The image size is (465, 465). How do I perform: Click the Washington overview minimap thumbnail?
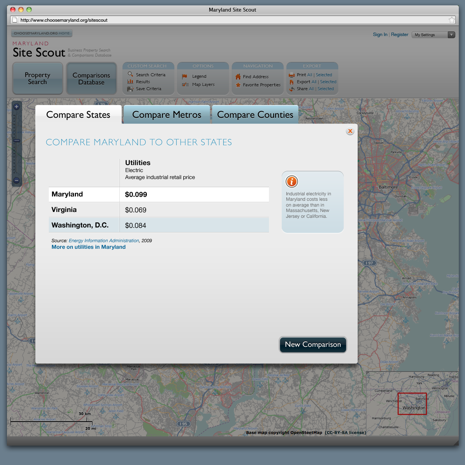tap(412, 404)
